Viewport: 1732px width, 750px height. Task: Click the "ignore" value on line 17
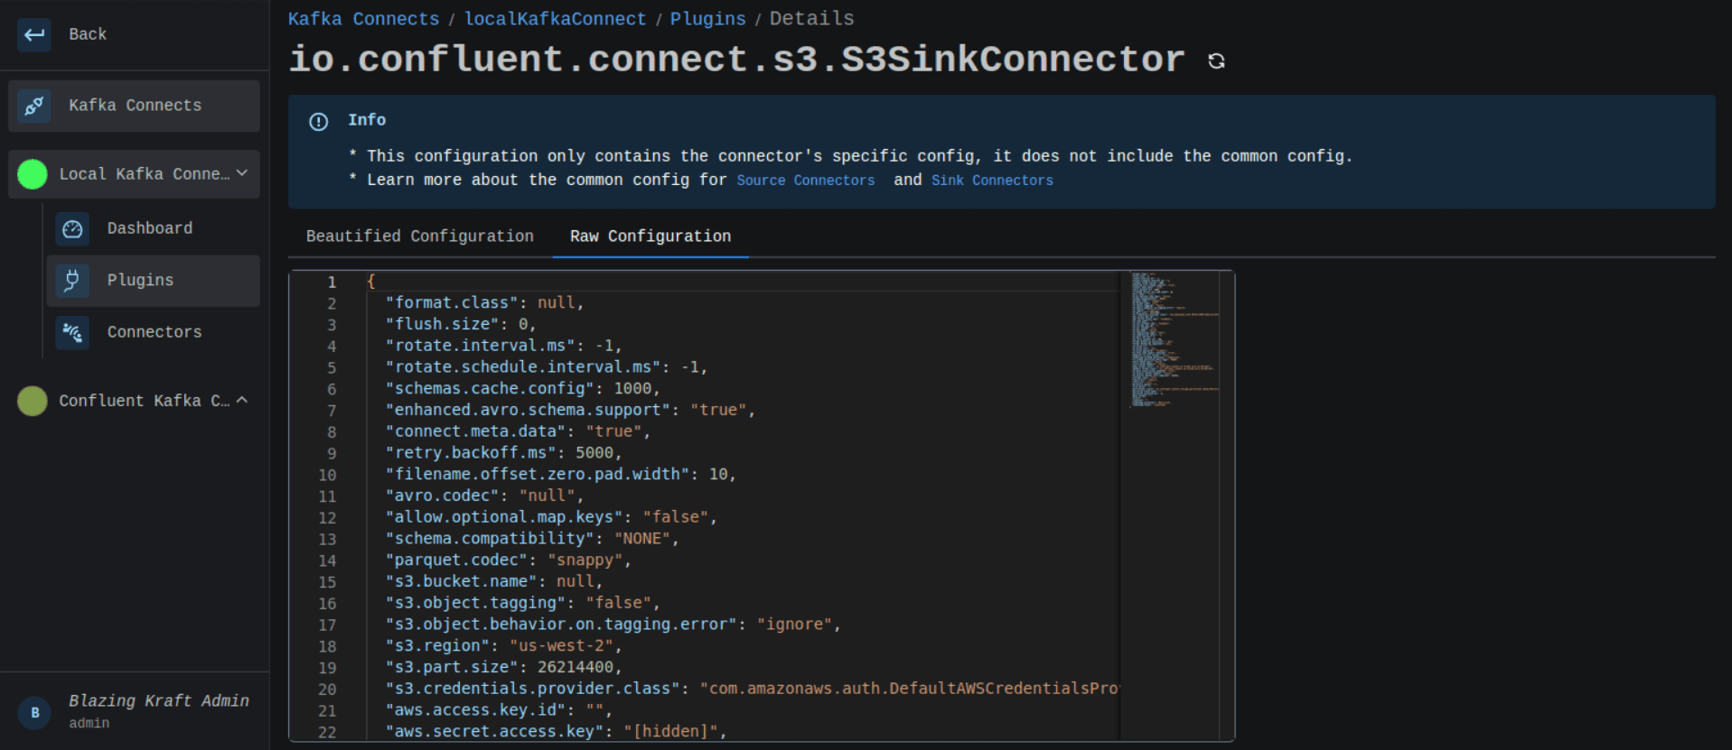[x=795, y=625]
